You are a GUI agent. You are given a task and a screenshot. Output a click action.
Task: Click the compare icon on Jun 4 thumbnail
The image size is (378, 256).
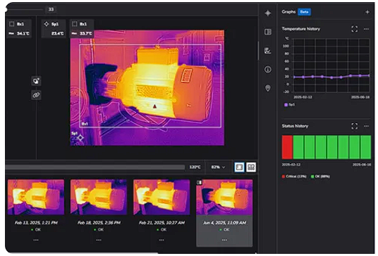199,182
